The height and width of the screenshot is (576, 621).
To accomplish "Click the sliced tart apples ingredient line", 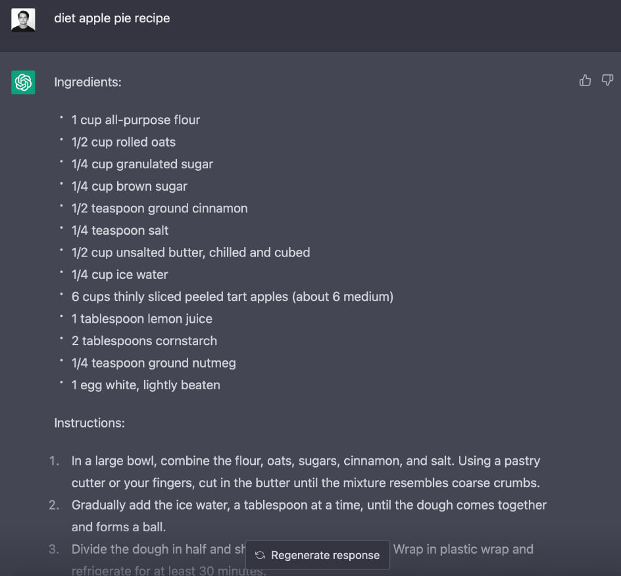I will [232, 297].
